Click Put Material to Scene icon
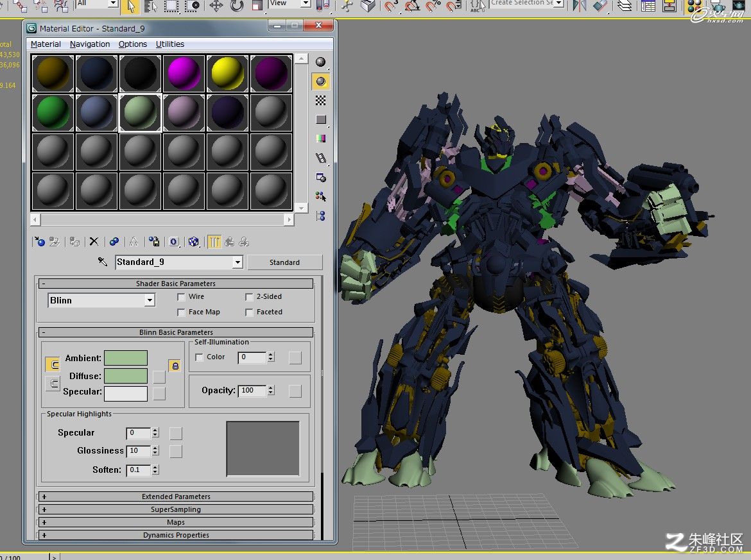The width and height of the screenshot is (751, 560). coord(54,242)
